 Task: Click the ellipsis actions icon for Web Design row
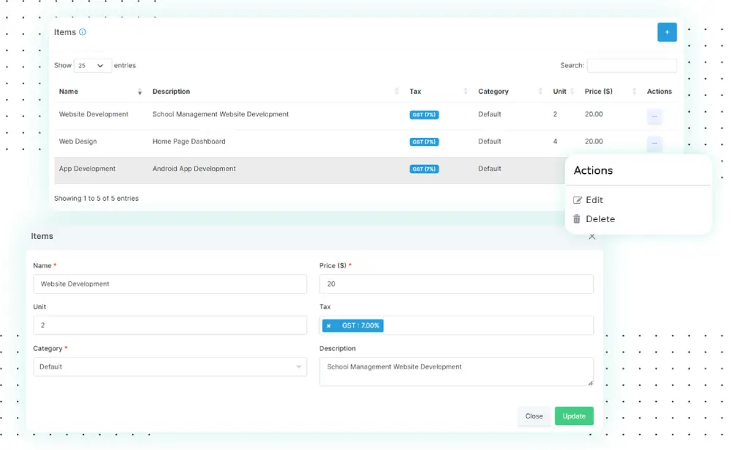point(654,144)
